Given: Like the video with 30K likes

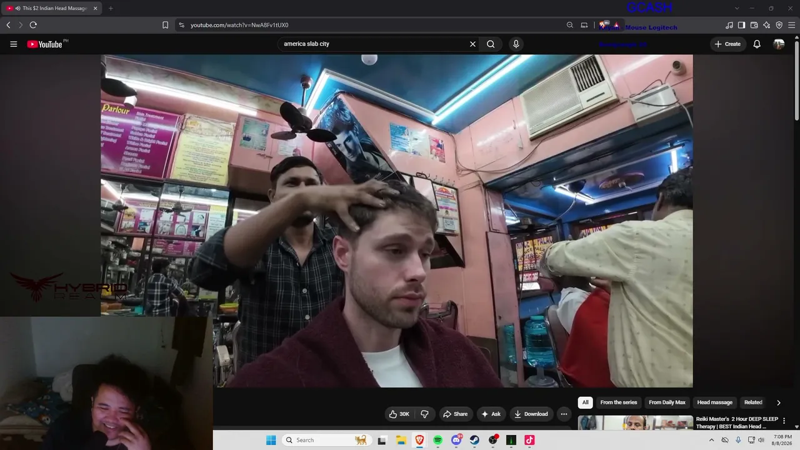Looking at the screenshot, I should [399, 414].
